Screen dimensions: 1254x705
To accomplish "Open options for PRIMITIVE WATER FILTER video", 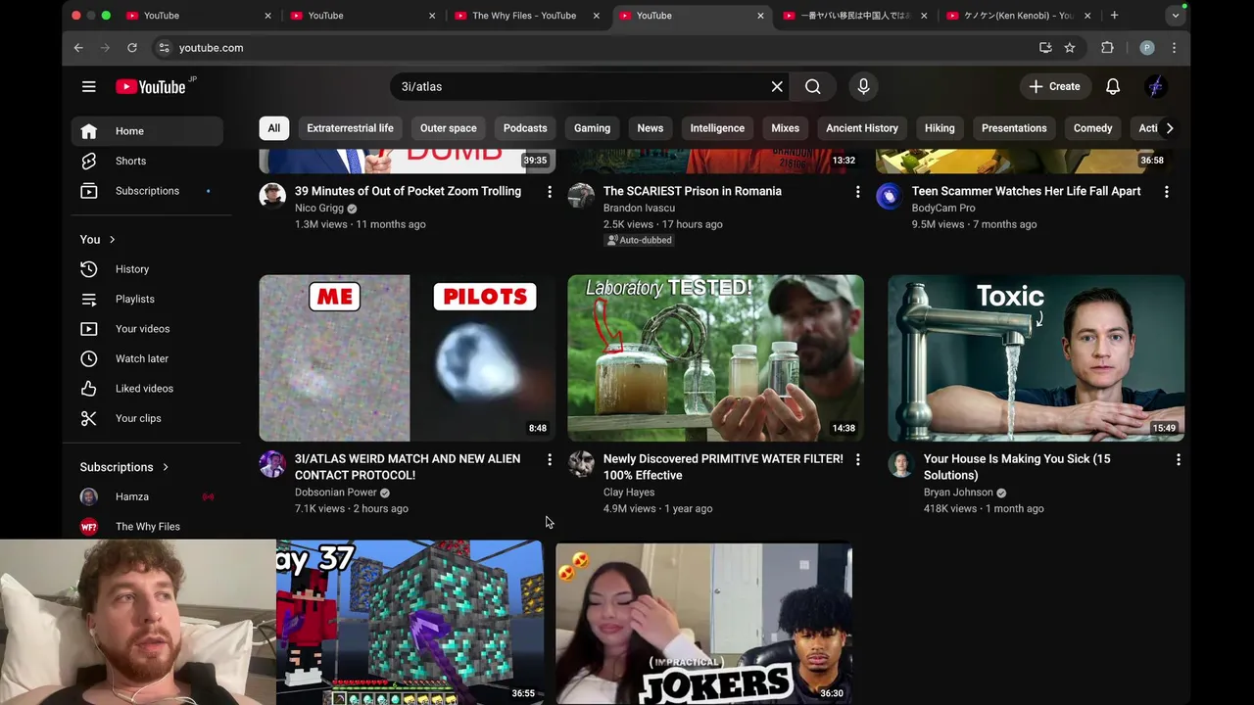I will point(857,459).
